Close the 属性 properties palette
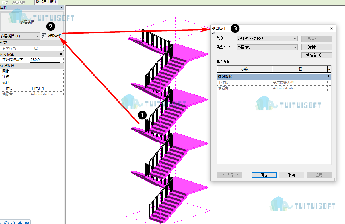345x224 pixels. click(61, 8)
